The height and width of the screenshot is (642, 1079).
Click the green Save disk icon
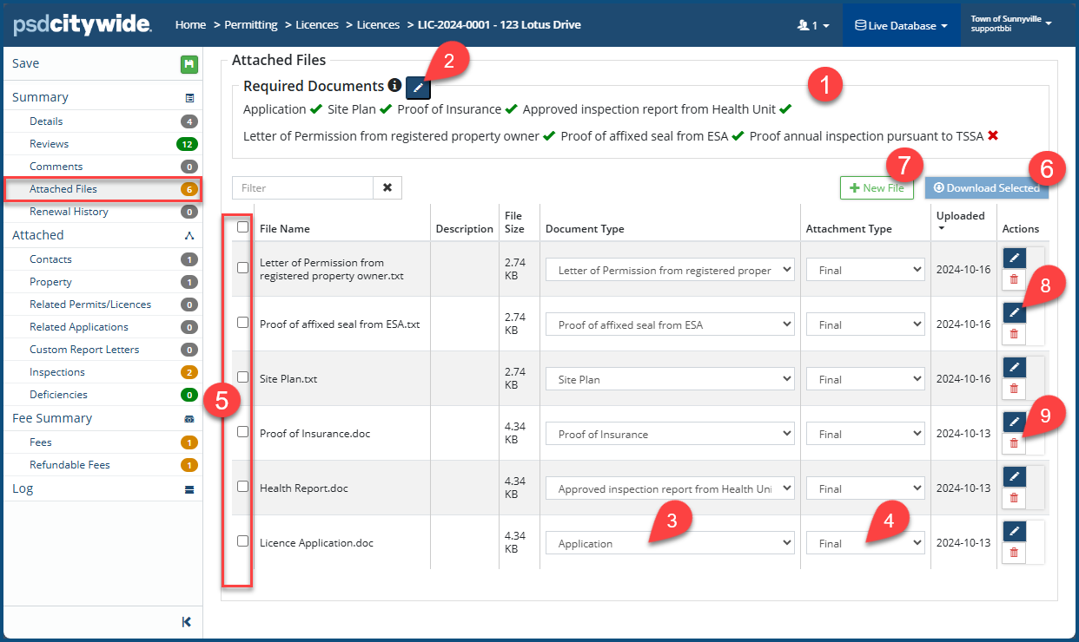point(189,64)
